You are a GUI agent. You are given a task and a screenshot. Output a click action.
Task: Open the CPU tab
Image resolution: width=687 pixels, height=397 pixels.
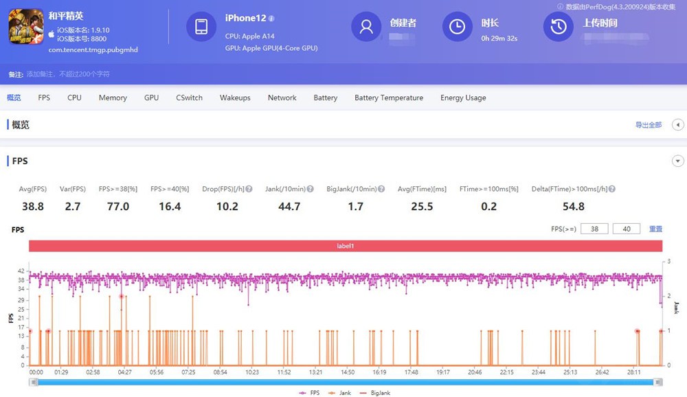[x=74, y=98]
